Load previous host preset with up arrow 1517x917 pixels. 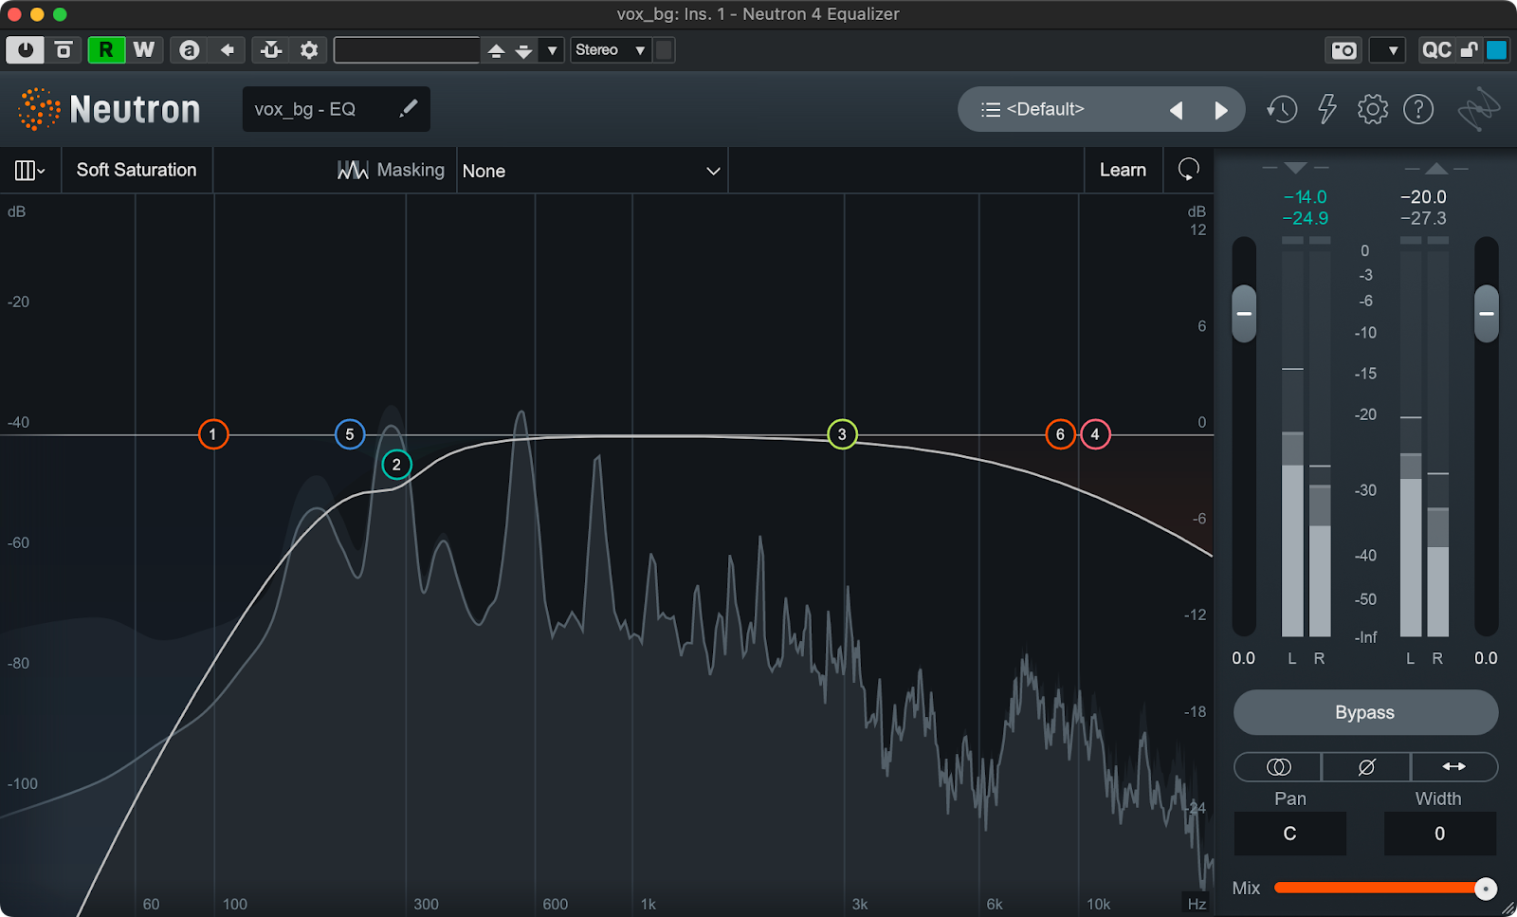click(x=496, y=50)
